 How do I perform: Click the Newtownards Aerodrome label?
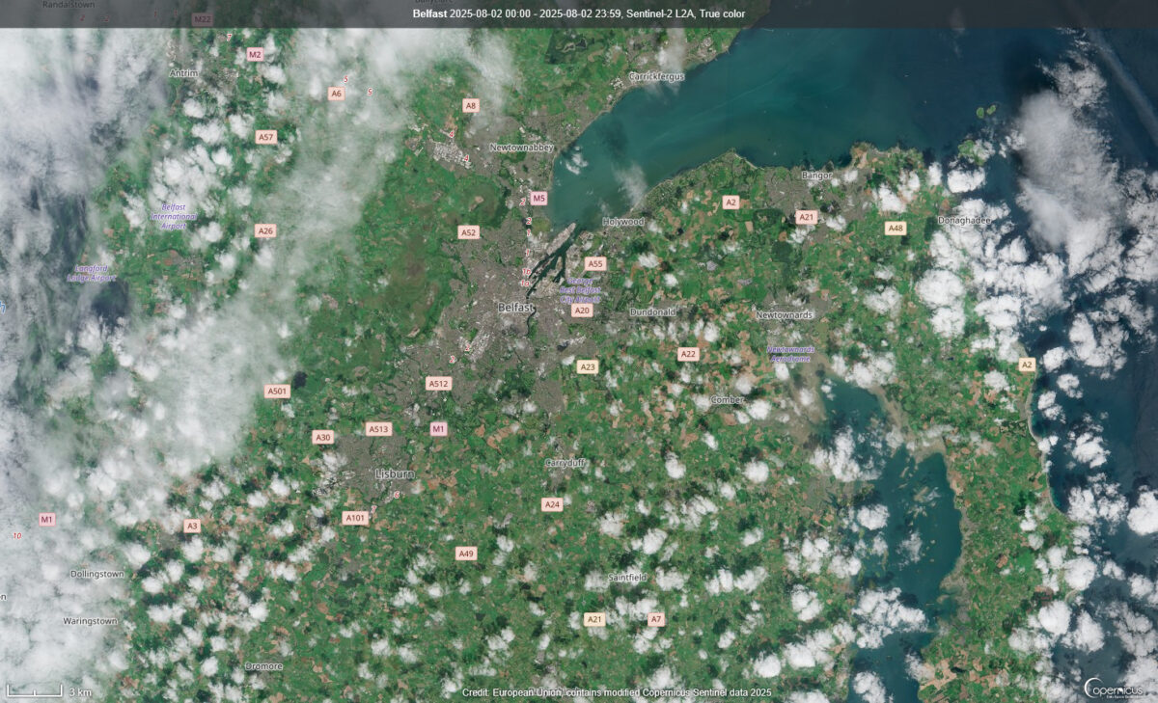click(789, 354)
